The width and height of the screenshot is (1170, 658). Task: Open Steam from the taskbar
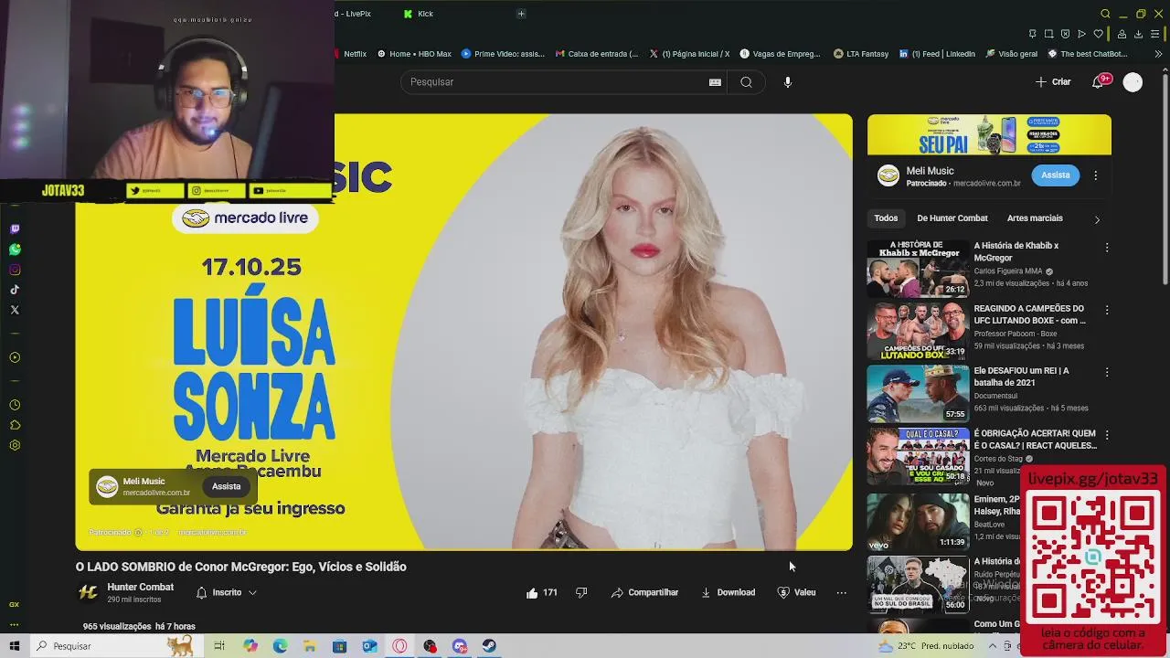pos(489,646)
